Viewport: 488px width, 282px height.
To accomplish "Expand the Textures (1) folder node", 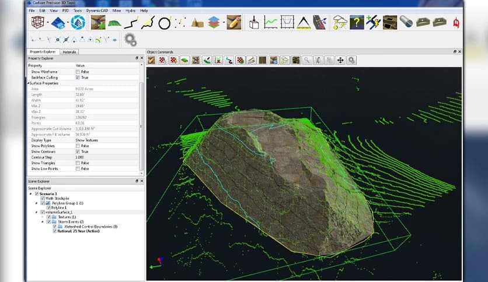I will tap(43, 217).
